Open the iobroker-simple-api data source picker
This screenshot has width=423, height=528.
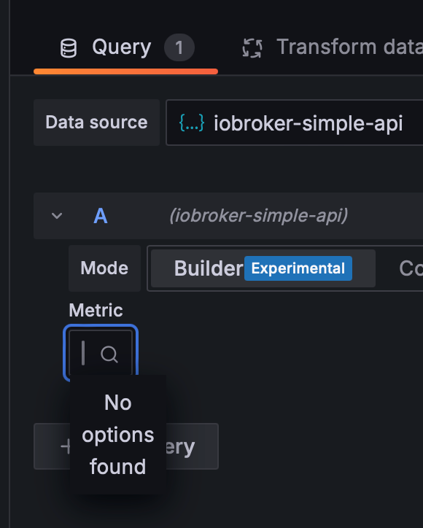(295, 123)
